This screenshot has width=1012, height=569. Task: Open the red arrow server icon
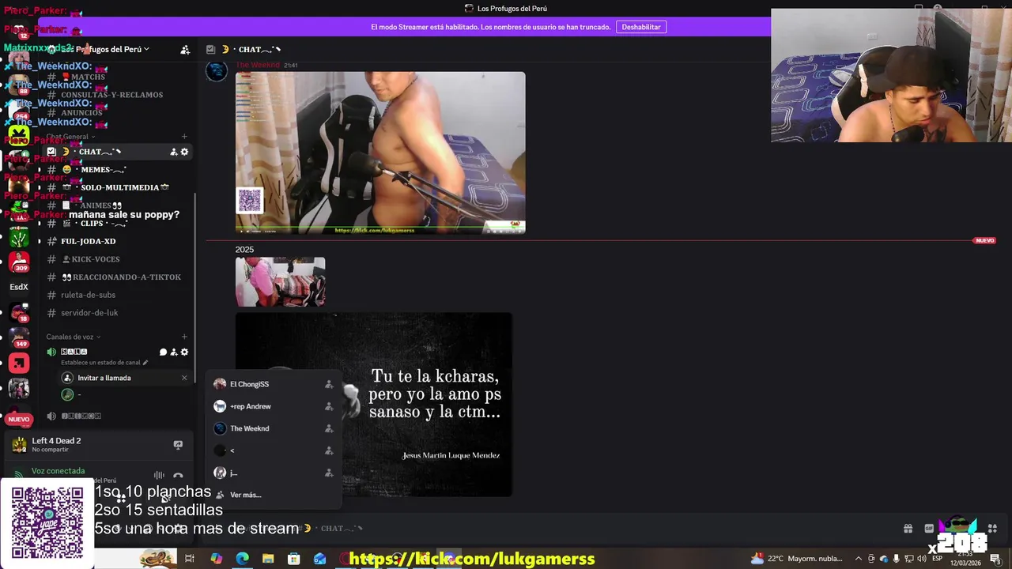tap(19, 364)
